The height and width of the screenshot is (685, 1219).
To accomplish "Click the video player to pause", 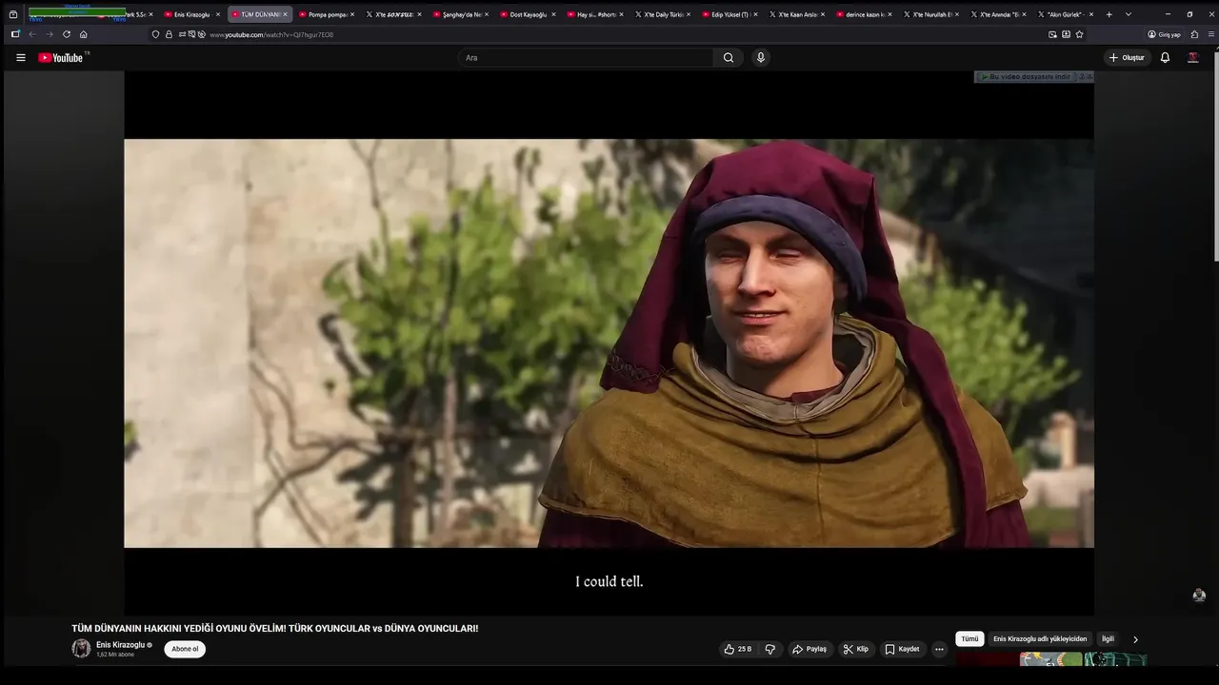I will click(x=609, y=343).
